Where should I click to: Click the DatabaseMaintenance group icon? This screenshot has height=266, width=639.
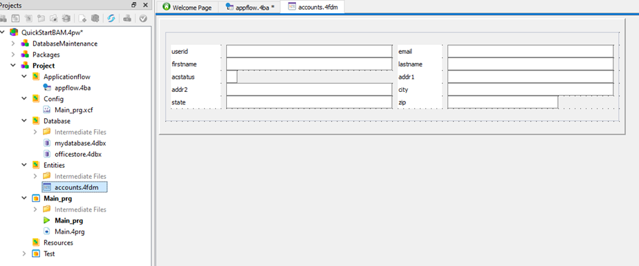click(26, 43)
